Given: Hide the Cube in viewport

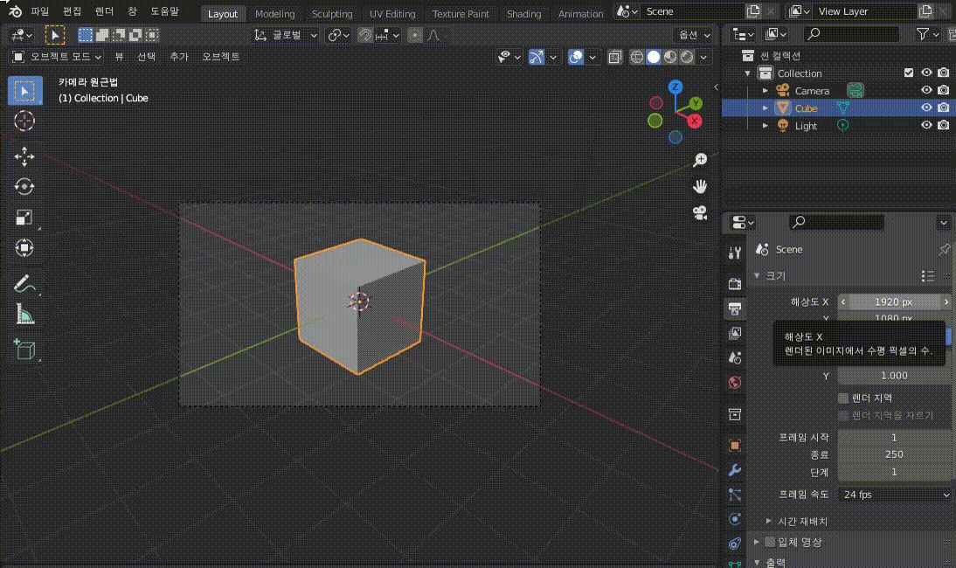Looking at the screenshot, I should coord(926,107).
